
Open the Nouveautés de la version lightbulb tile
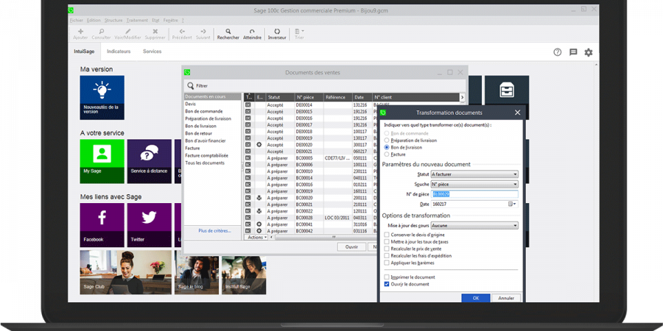(x=102, y=98)
